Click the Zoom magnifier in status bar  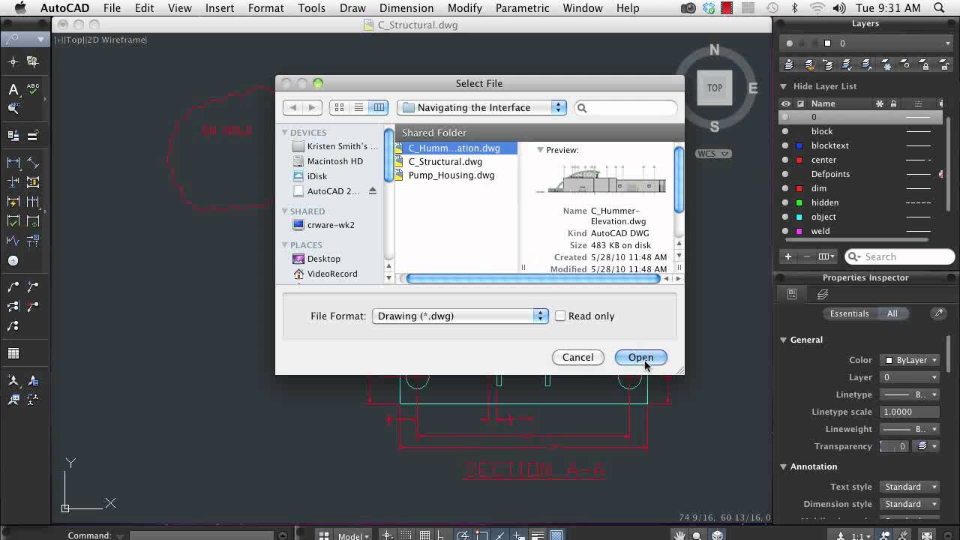click(x=697, y=535)
